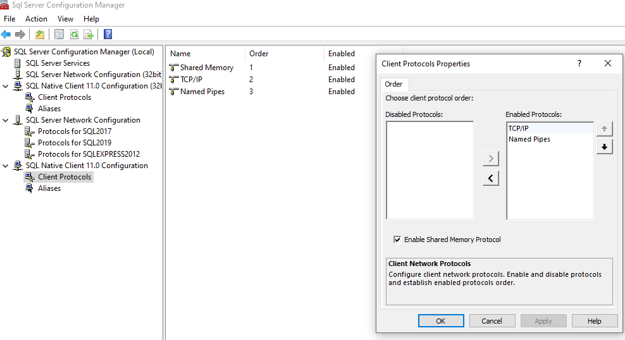Collapse SQL Native Client 11.0 Configuration (32bit) node
The image size is (625, 340).
(x=5, y=86)
